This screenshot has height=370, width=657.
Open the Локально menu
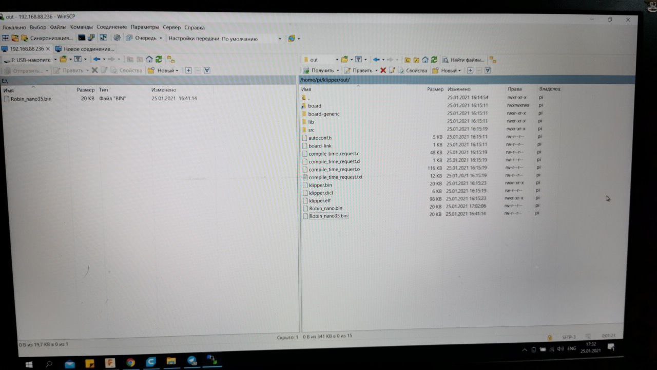(x=14, y=27)
